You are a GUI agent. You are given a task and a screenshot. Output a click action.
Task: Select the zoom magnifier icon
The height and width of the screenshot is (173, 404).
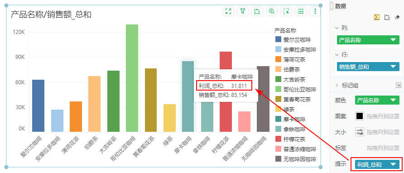pyautogui.click(x=271, y=11)
